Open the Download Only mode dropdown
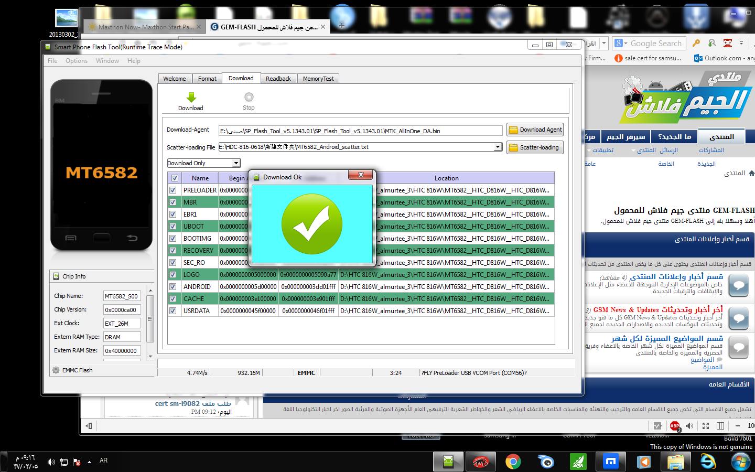This screenshot has height=472, width=755. 236,163
